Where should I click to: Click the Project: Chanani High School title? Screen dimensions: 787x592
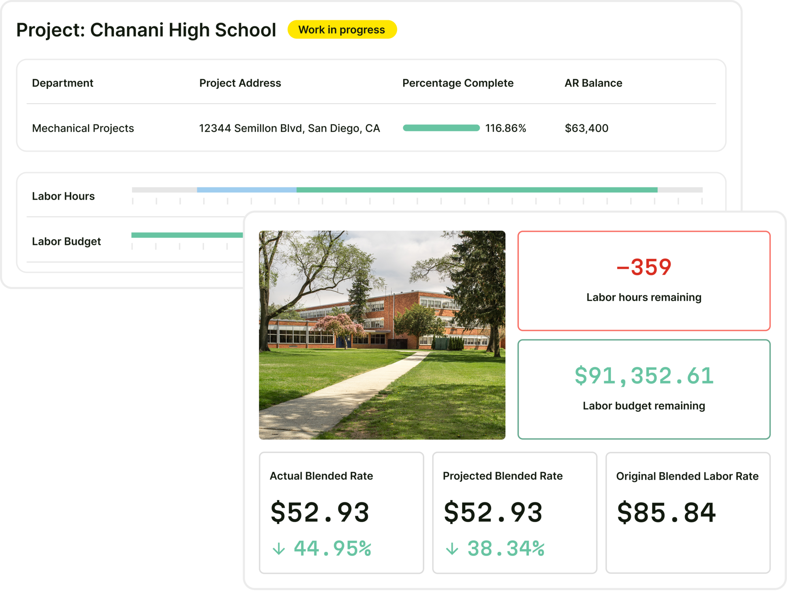click(x=146, y=30)
